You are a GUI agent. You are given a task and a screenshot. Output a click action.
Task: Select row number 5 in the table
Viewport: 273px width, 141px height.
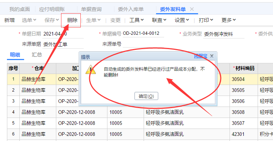click(x=13, y=123)
